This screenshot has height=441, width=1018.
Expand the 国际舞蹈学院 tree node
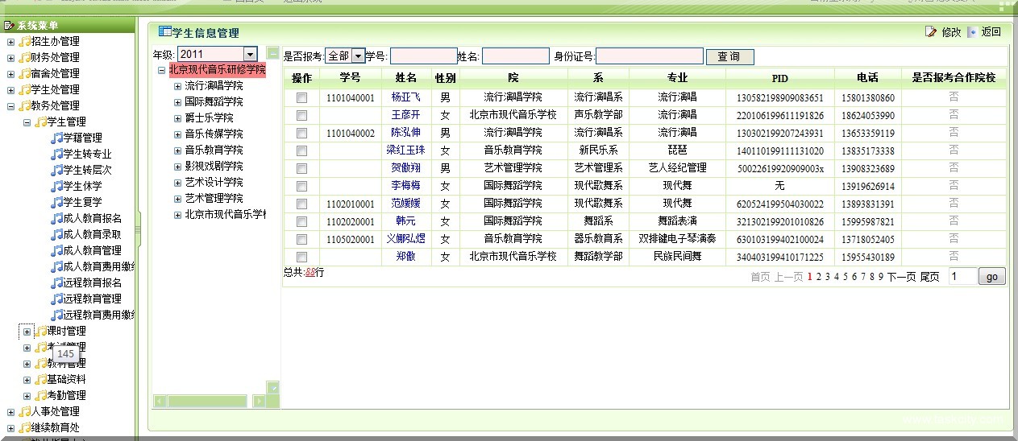pos(177,102)
